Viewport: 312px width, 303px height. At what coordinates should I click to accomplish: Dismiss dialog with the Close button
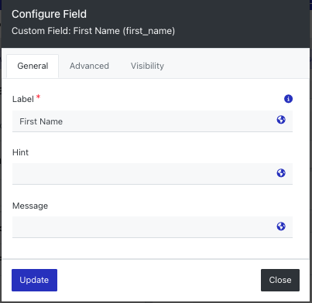[280, 280]
